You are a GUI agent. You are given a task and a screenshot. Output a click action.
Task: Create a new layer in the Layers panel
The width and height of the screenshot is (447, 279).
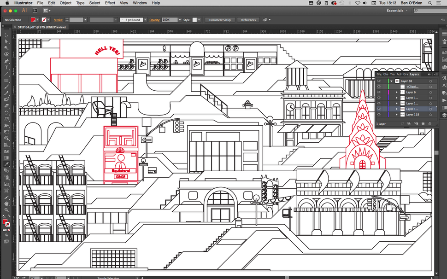pos(423,123)
